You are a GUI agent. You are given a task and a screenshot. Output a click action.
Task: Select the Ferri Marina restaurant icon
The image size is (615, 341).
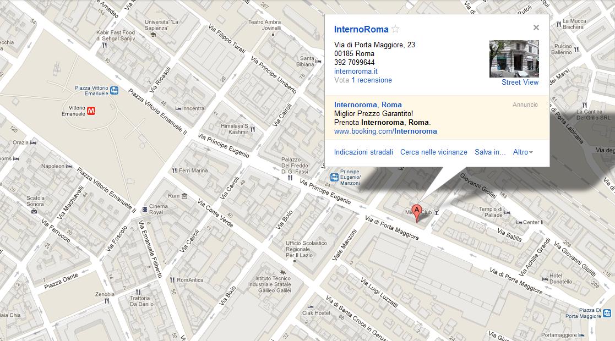click(x=175, y=170)
